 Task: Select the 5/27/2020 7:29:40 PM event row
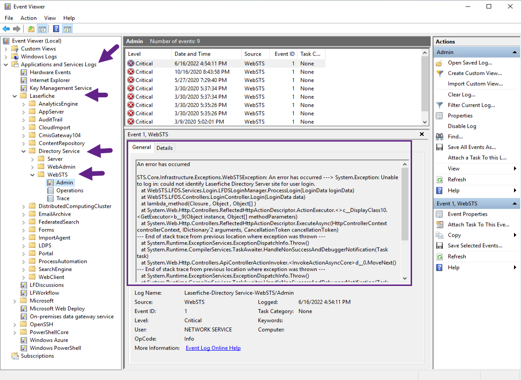tap(225, 80)
